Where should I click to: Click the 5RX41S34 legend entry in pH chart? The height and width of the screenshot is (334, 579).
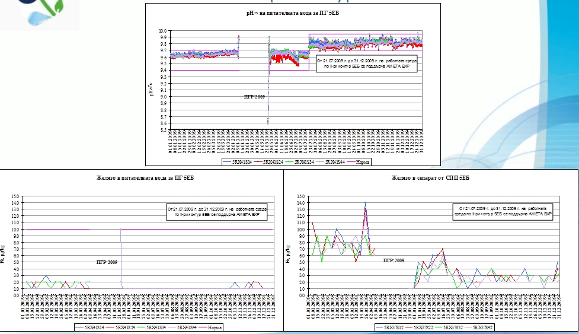(306, 160)
